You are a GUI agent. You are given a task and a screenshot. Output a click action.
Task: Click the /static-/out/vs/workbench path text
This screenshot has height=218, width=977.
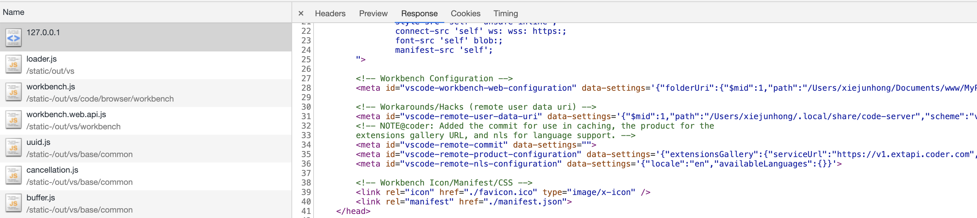point(74,127)
